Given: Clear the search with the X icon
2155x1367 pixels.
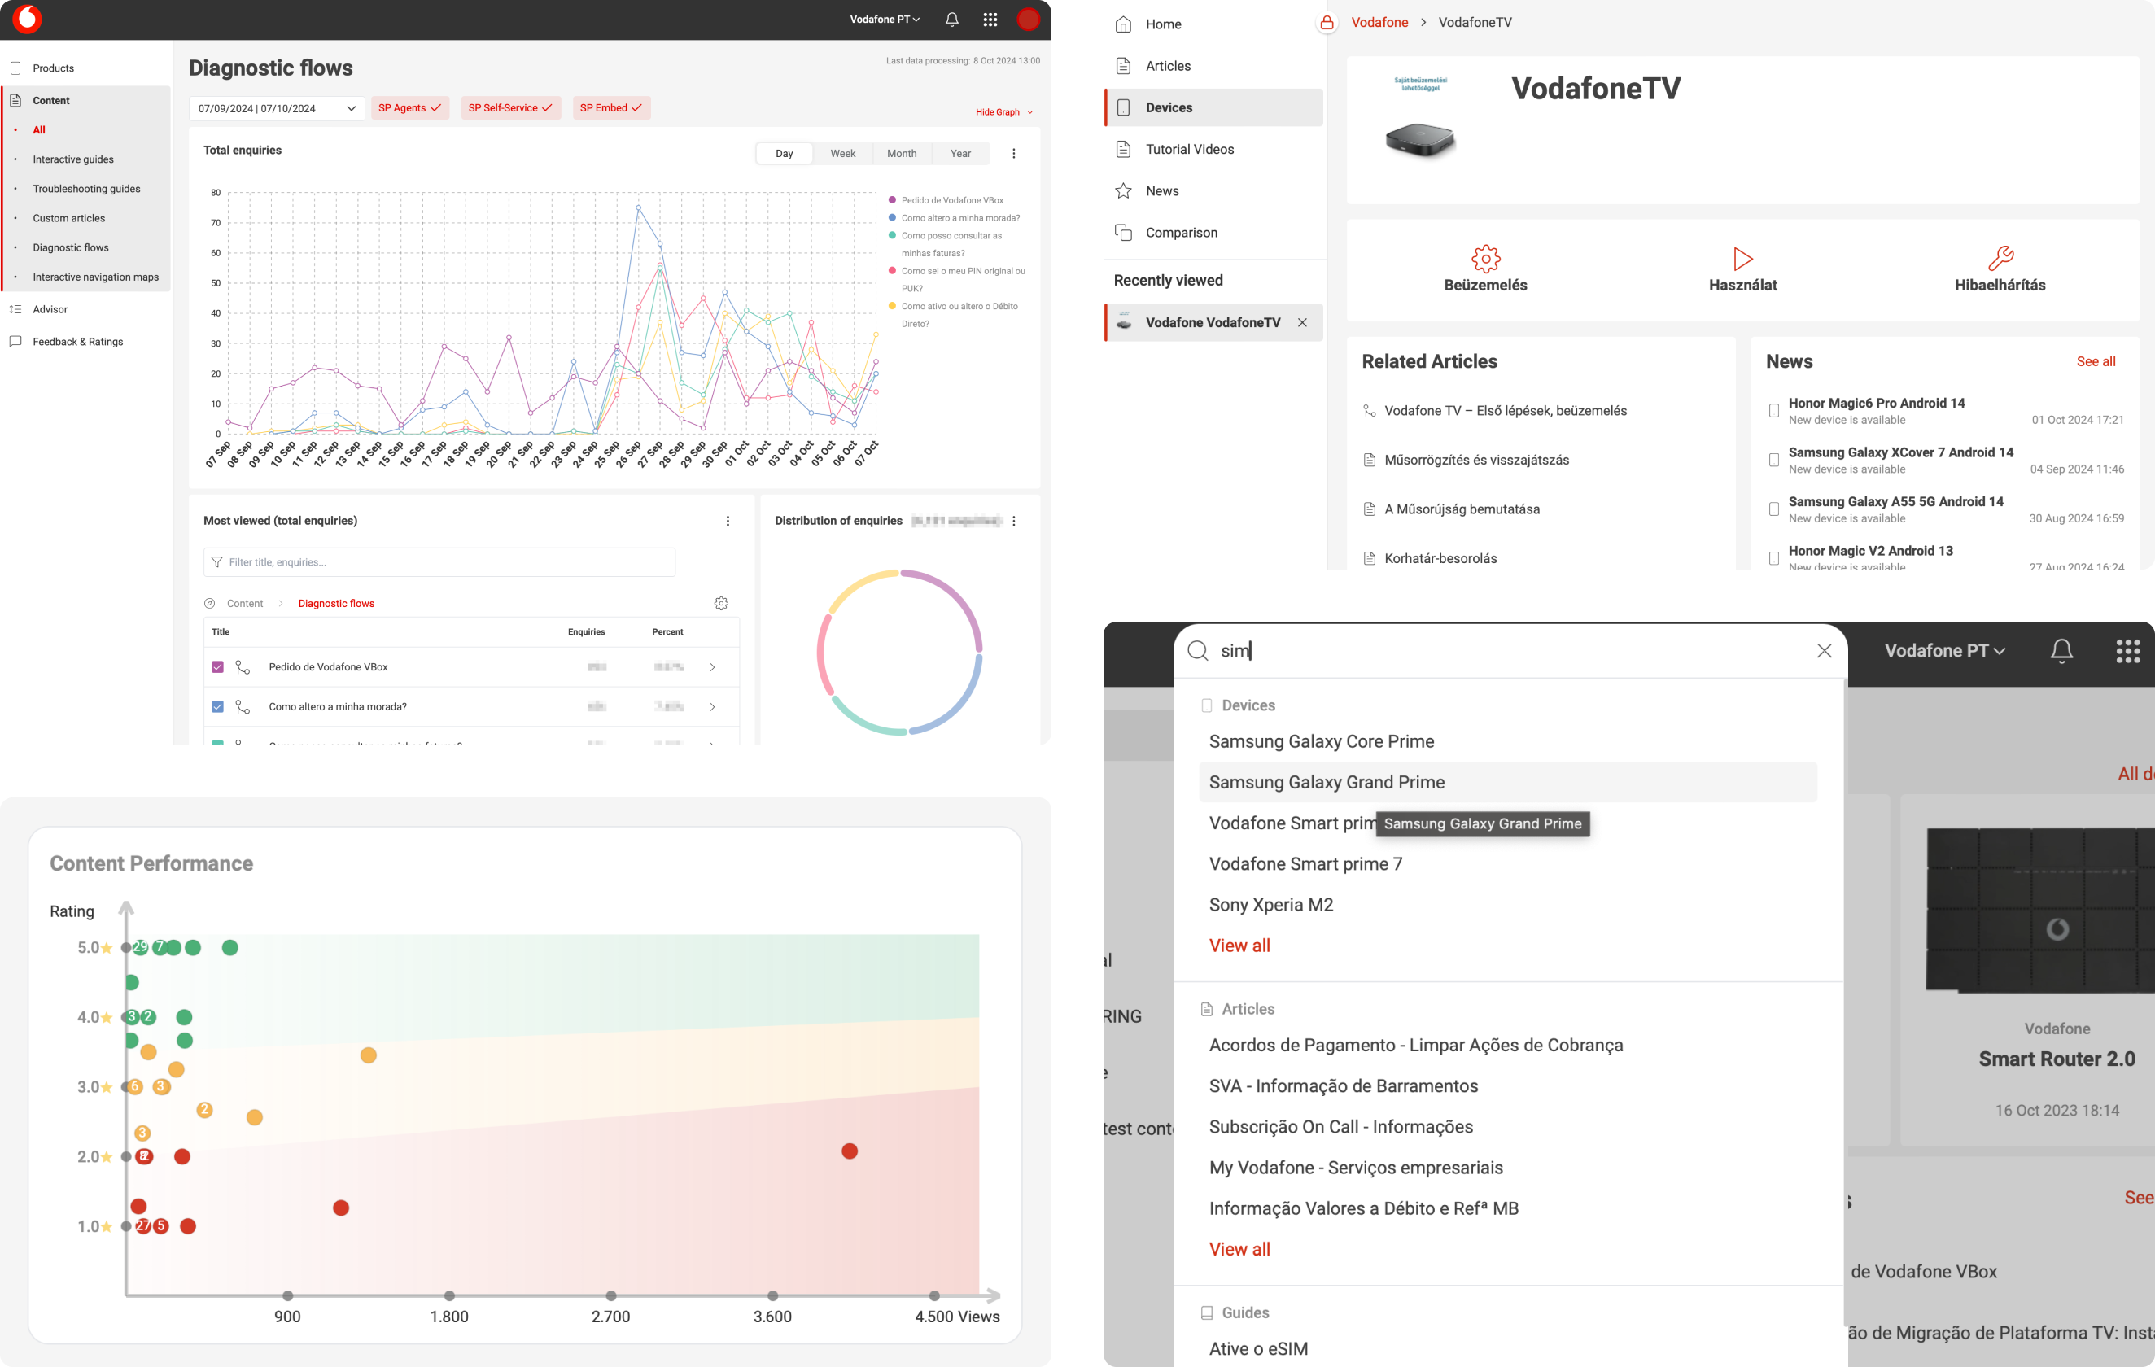Looking at the screenshot, I should pyautogui.click(x=1824, y=650).
